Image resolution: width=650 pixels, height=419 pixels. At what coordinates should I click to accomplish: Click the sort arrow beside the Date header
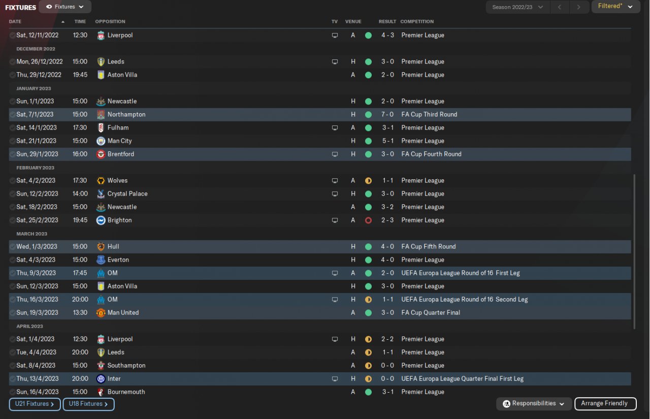click(63, 22)
